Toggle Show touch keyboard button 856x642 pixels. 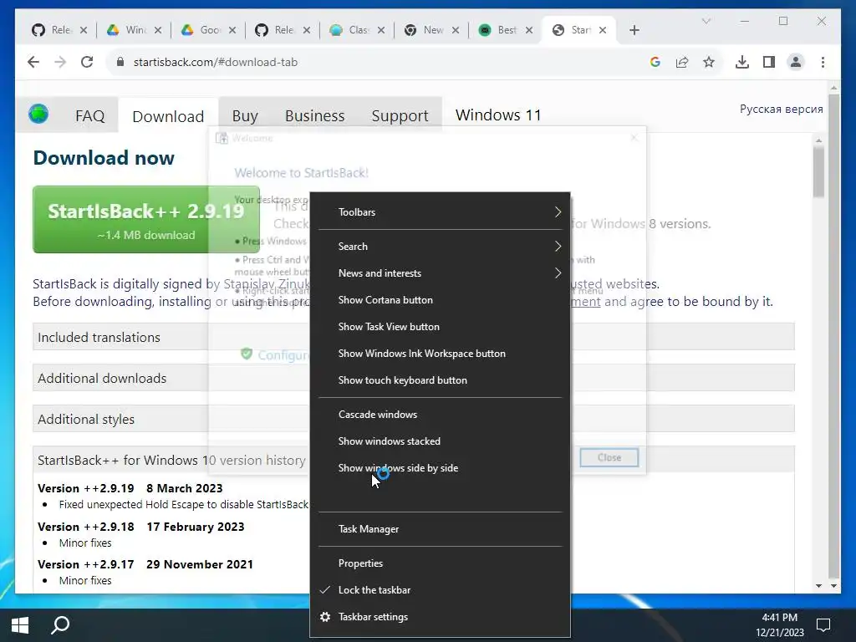tap(440, 380)
